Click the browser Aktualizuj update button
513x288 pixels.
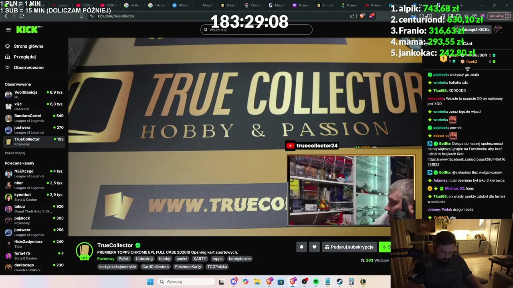(499, 16)
